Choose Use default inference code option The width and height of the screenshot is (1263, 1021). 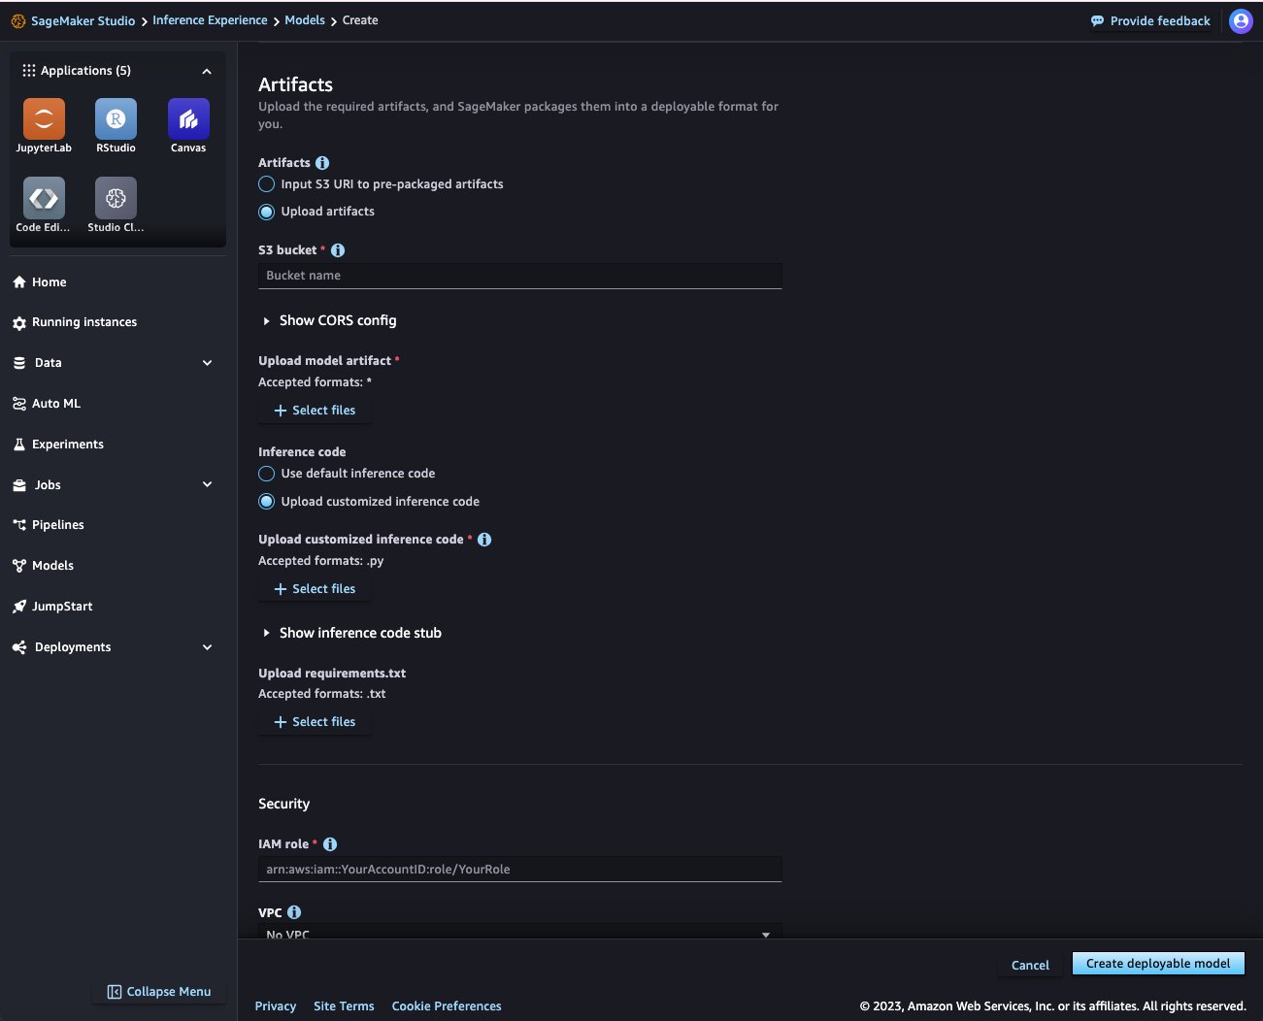tap(267, 474)
